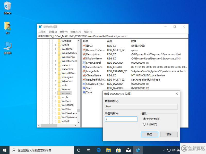Viewport: 206px width, 154px height.
Task: Open the 文件(F) menu
Action: (42, 32)
